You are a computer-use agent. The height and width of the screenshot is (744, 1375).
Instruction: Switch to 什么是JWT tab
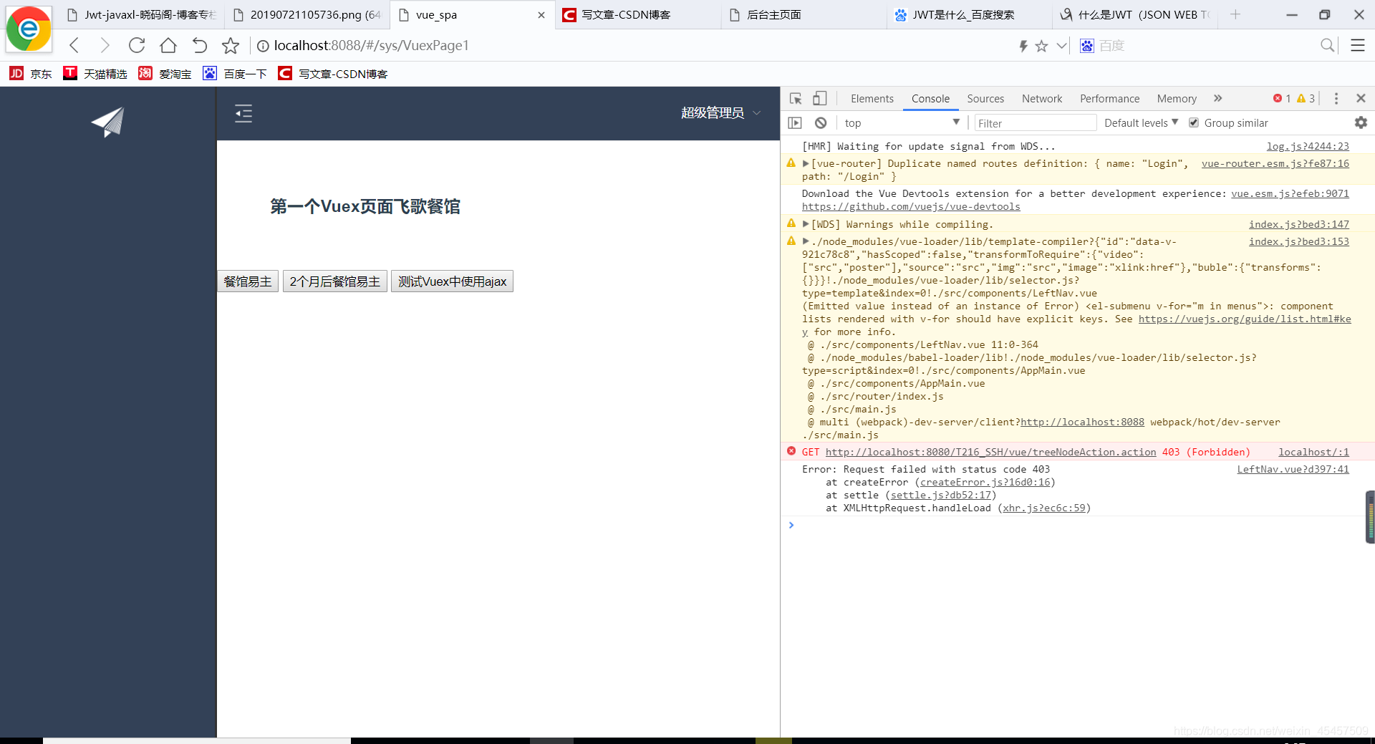(x=1134, y=15)
